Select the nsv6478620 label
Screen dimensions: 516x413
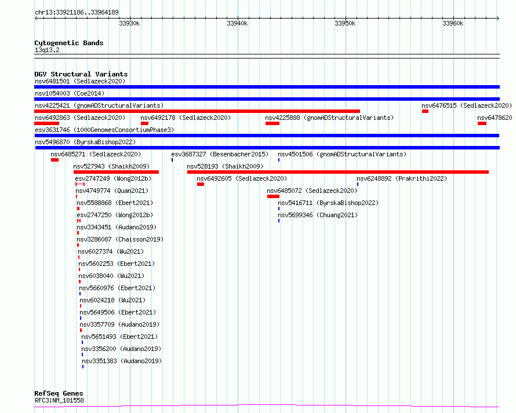coord(495,118)
